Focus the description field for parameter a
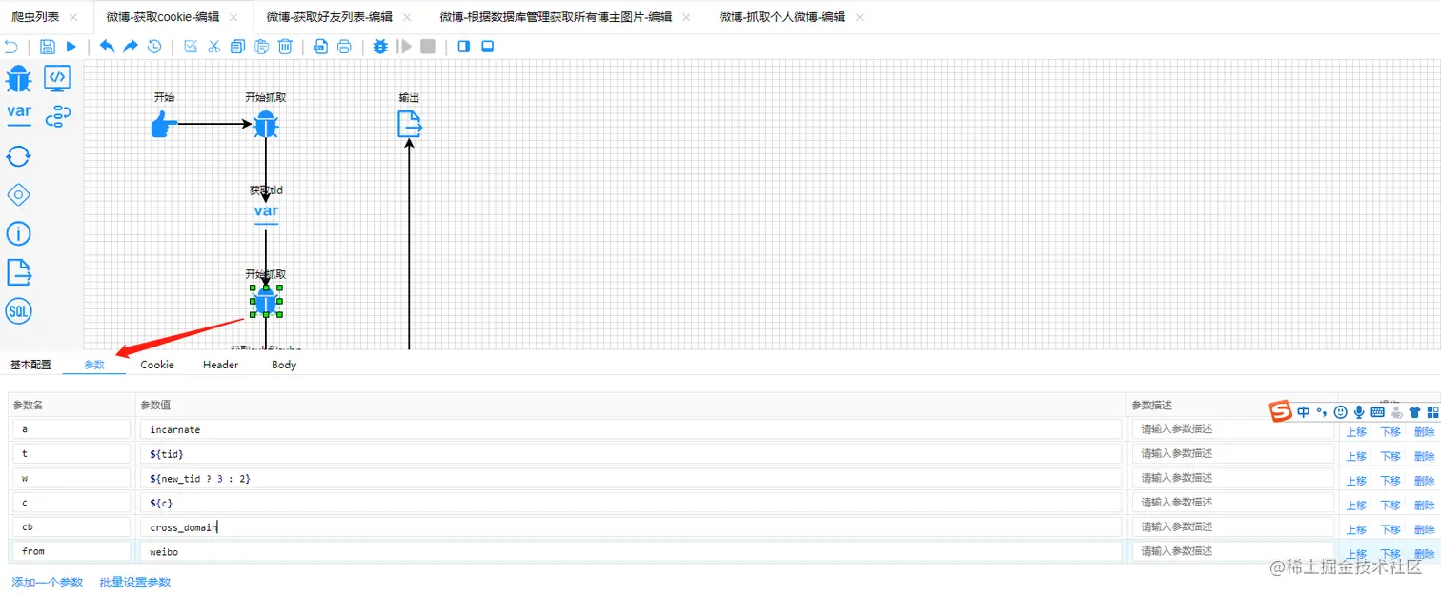This screenshot has width=1441, height=595. tap(1232, 429)
